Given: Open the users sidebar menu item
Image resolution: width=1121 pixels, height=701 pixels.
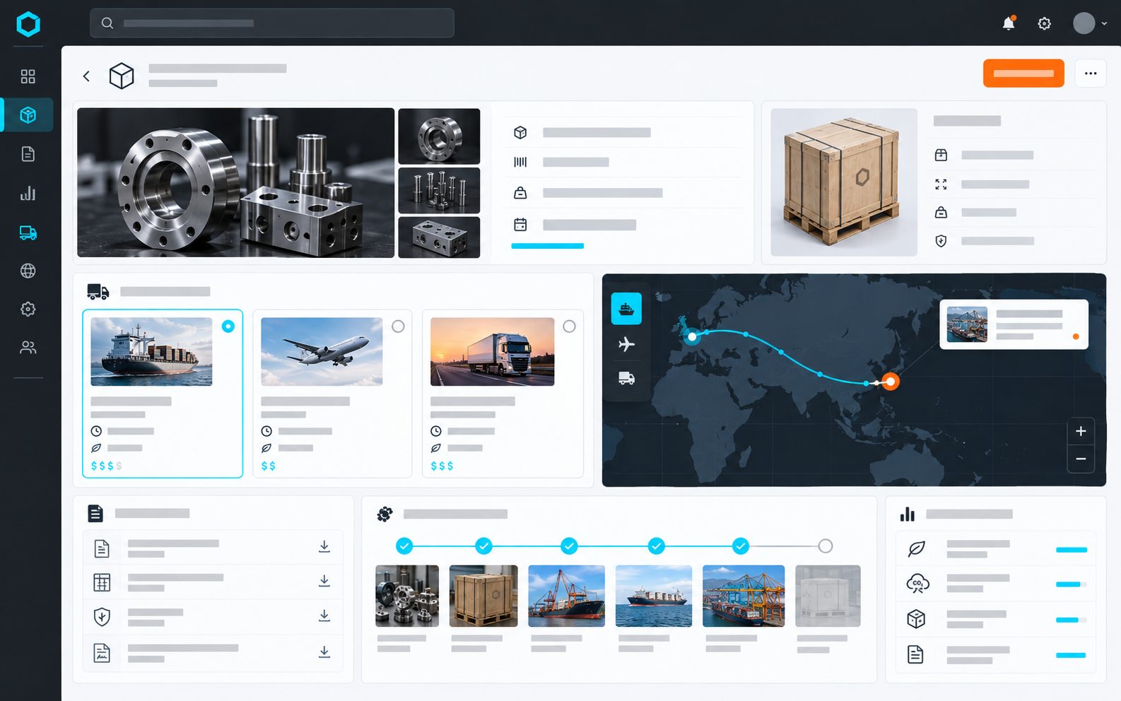Looking at the screenshot, I should click(x=28, y=347).
